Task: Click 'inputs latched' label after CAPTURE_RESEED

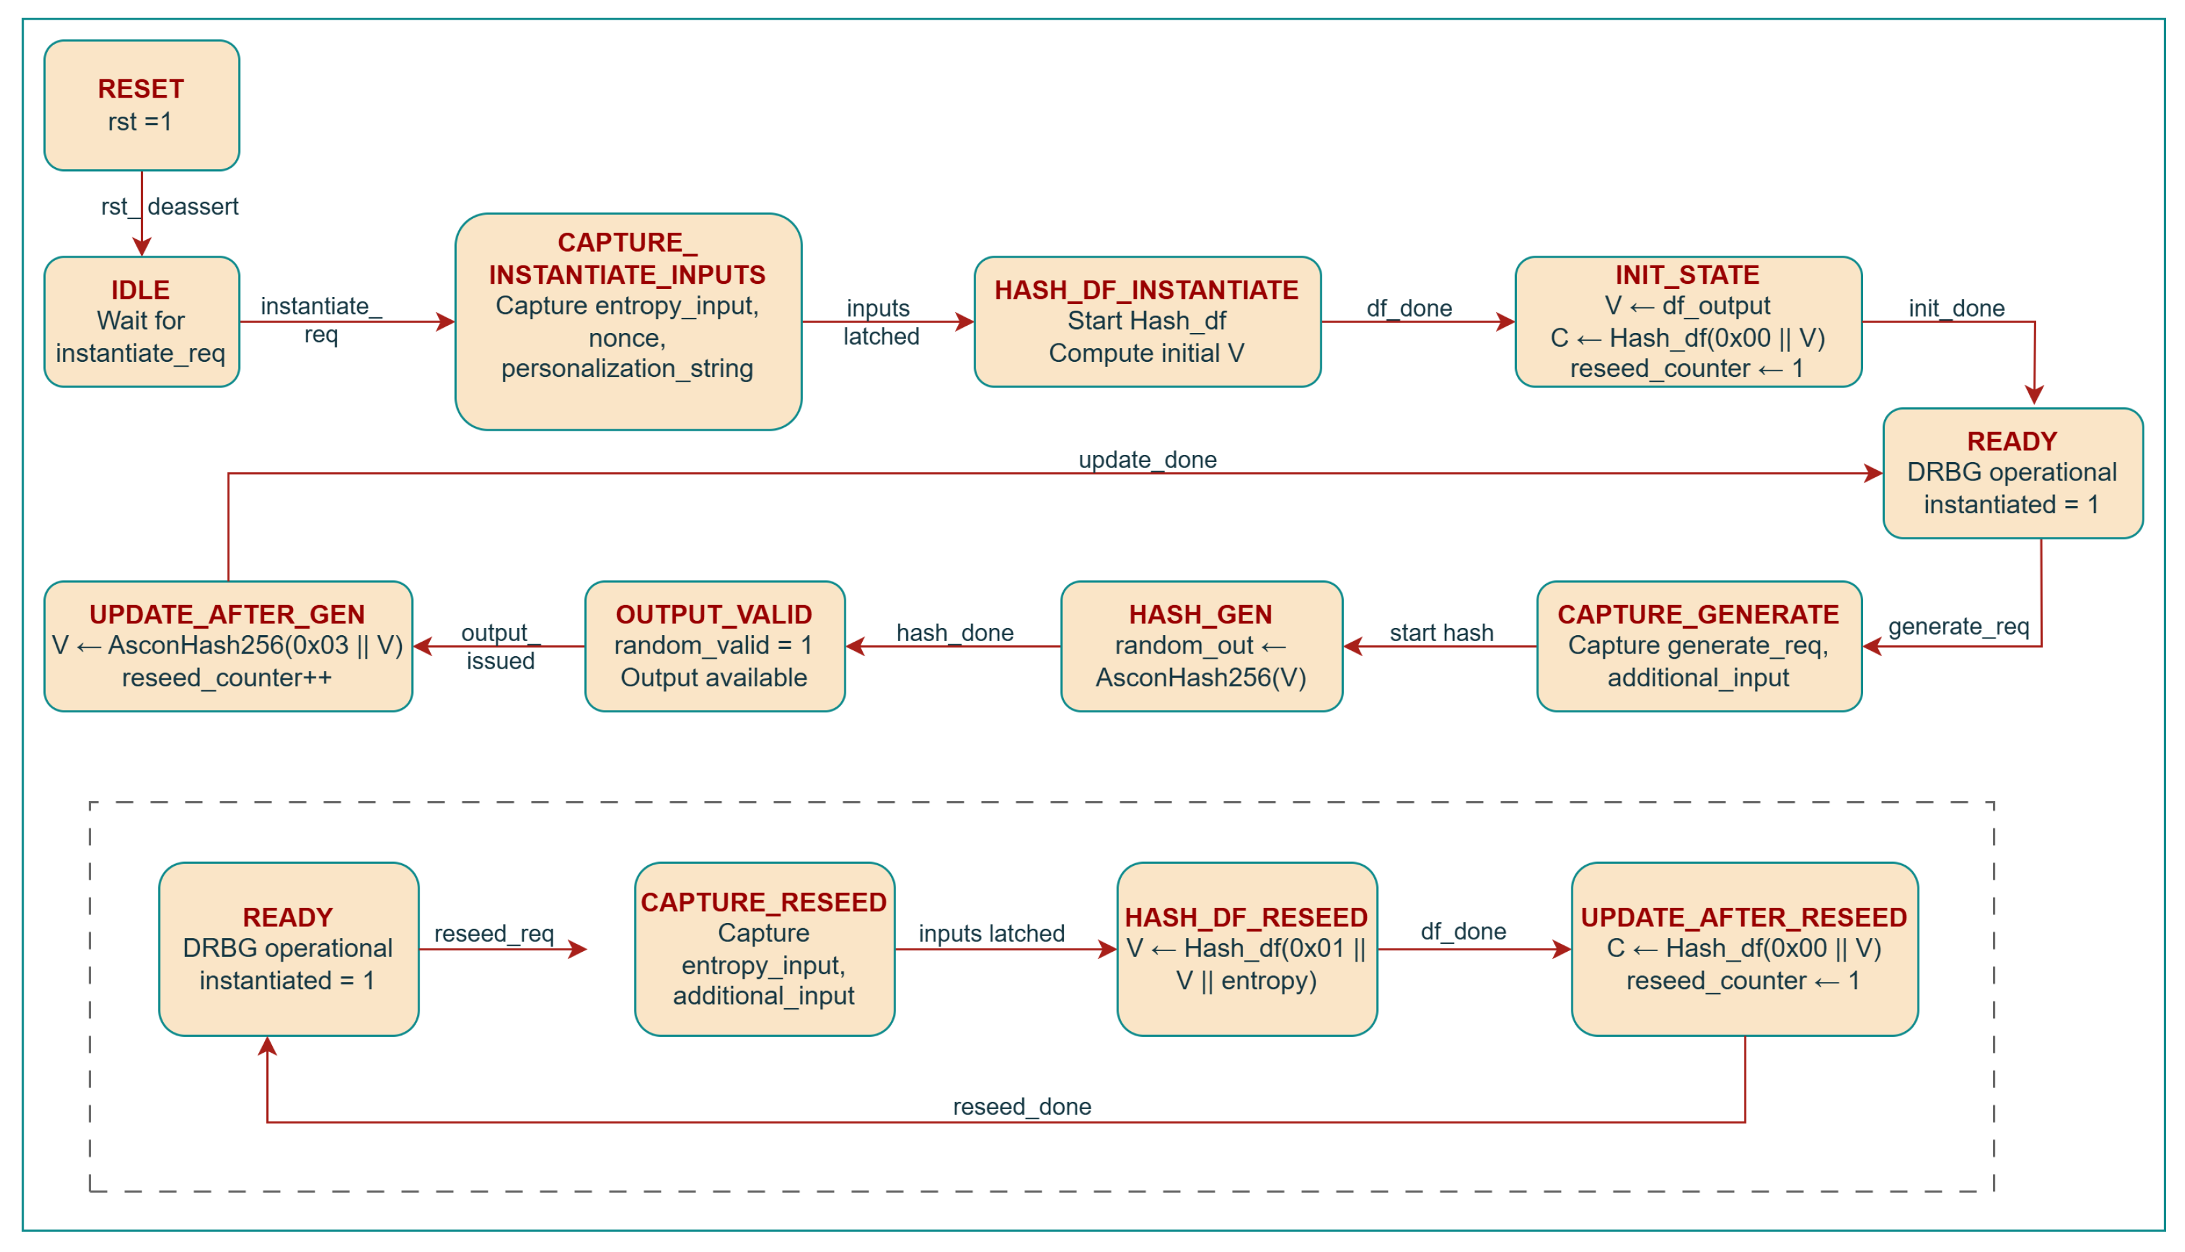Action: click(991, 934)
